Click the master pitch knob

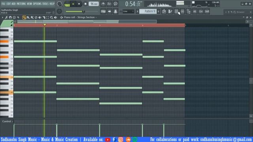click(59, 11)
